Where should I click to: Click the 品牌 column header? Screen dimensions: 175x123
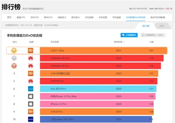[x=31, y=42]
